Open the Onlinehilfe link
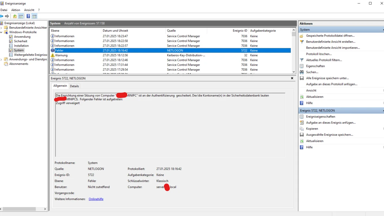Screen dimensions: 384x216 (x=96, y=199)
